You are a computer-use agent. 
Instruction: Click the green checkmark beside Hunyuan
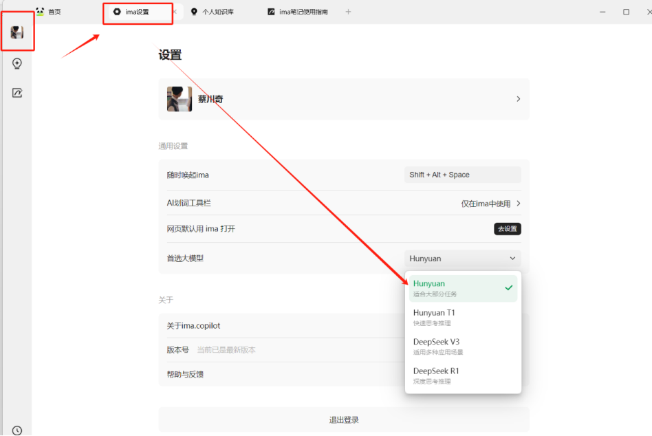coord(508,287)
